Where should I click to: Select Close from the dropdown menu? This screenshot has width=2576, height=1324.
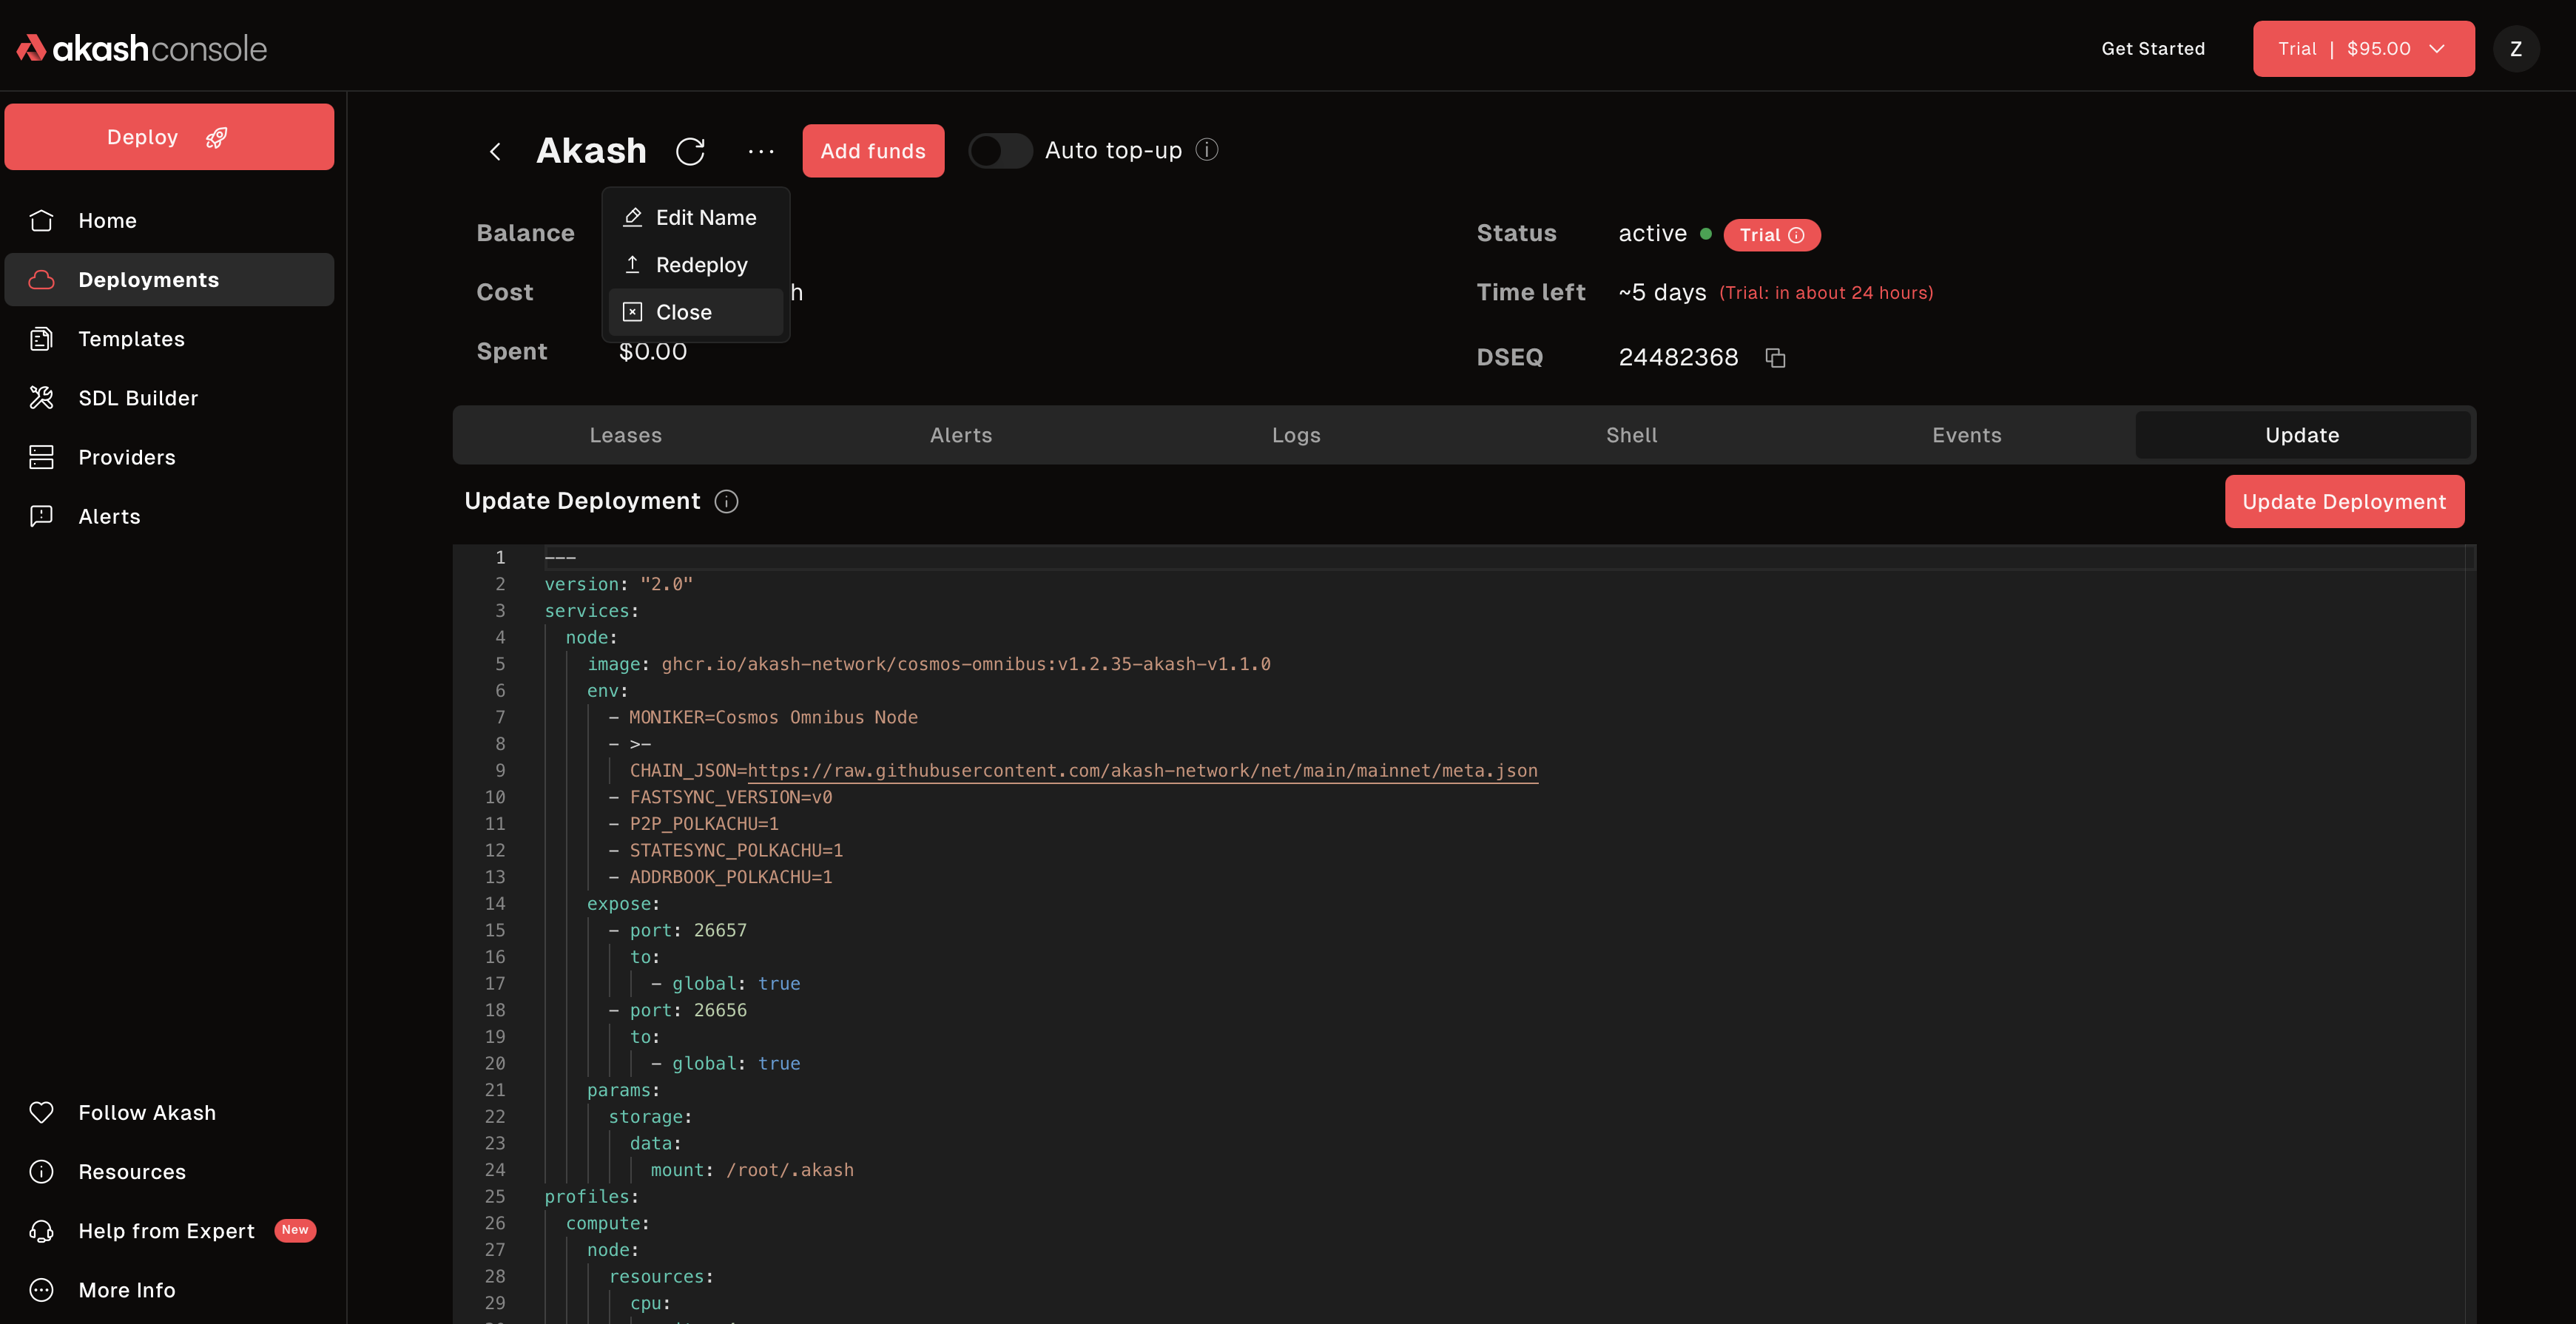[684, 312]
